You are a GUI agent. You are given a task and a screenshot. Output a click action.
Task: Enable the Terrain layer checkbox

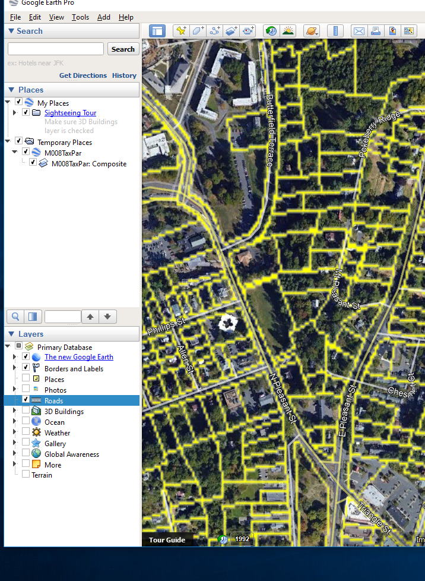point(26,474)
